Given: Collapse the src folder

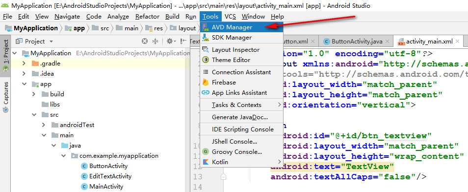Looking at the screenshot, I should tap(34, 115).
